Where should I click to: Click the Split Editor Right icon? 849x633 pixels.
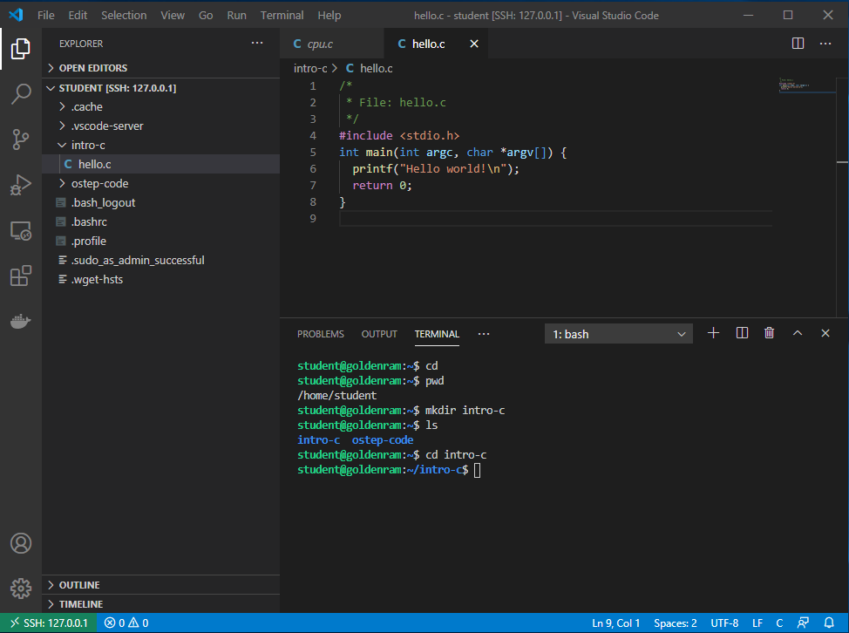click(798, 44)
